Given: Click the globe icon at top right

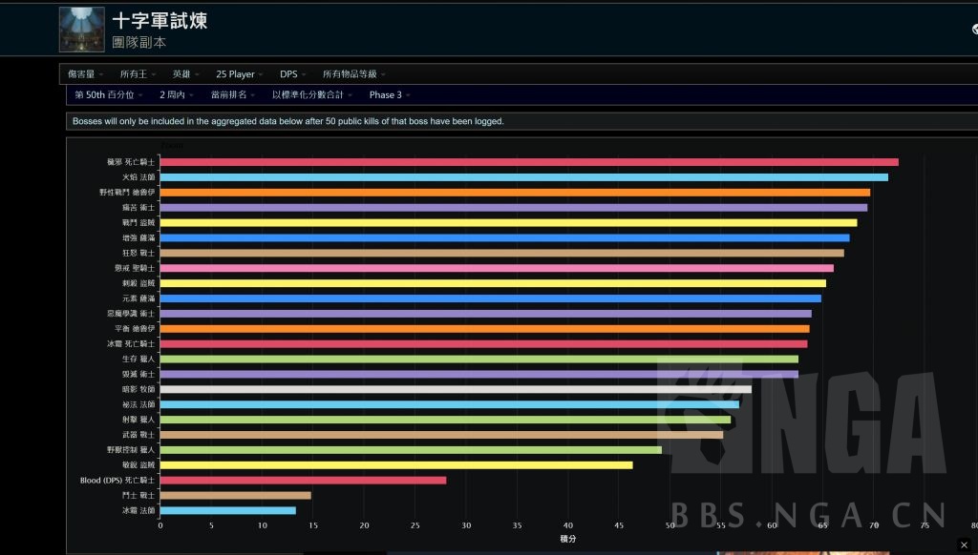Looking at the screenshot, I should [972, 30].
